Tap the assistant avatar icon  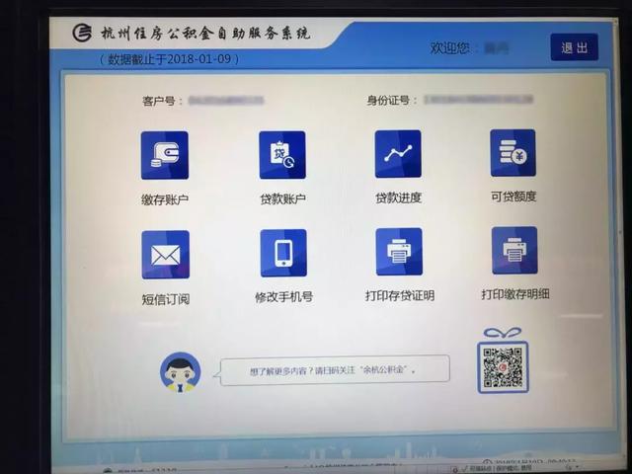(180, 372)
